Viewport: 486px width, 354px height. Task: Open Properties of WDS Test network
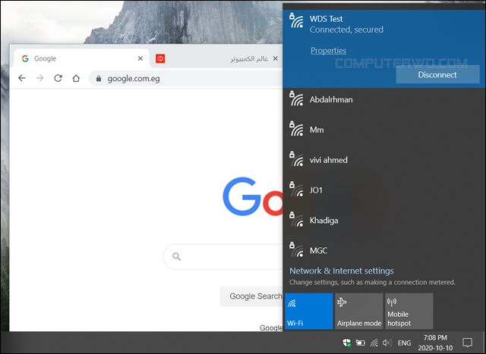point(328,51)
